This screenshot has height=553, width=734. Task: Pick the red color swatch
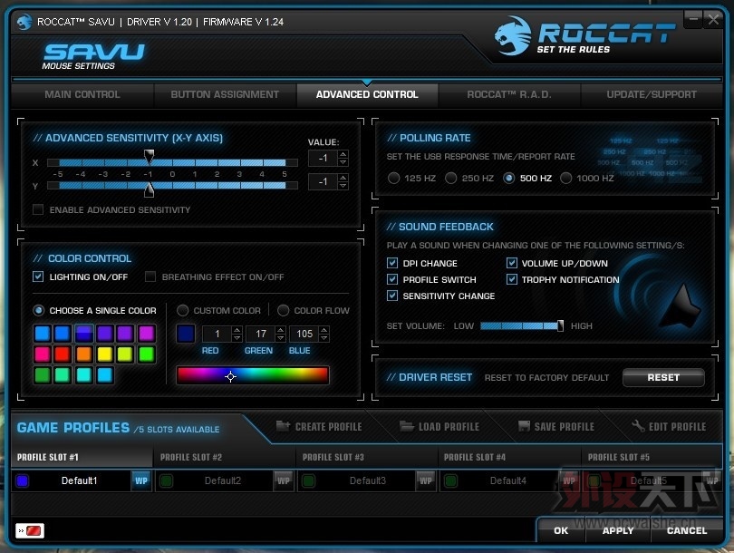click(x=63, y=354)
